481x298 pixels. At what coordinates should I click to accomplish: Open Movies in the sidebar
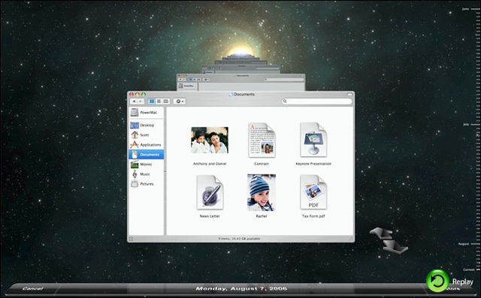point(146,164)
